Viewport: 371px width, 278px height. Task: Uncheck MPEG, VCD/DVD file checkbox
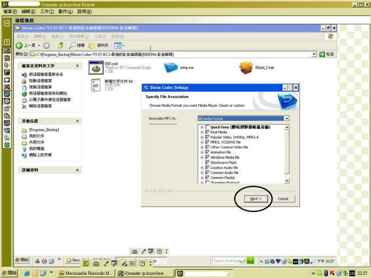click(207, 142)
